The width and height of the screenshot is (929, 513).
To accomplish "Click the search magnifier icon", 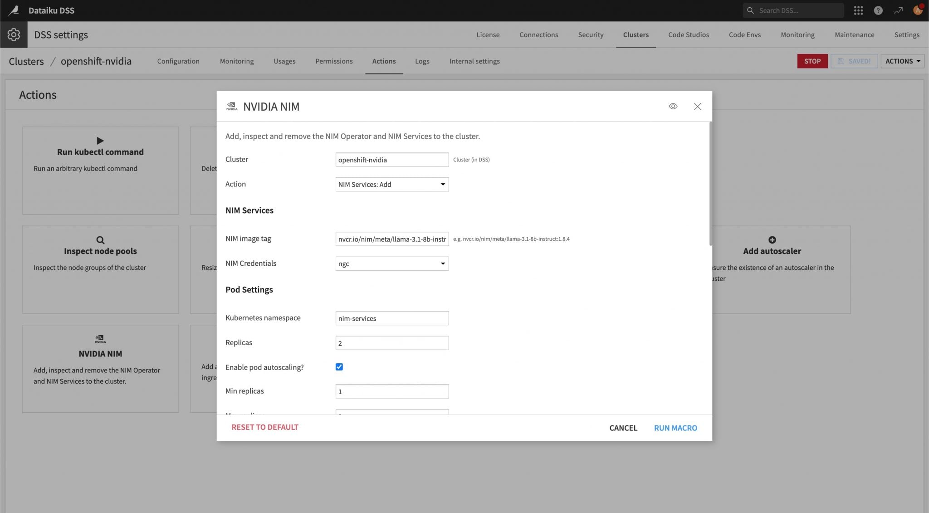I will click(750, 10).
